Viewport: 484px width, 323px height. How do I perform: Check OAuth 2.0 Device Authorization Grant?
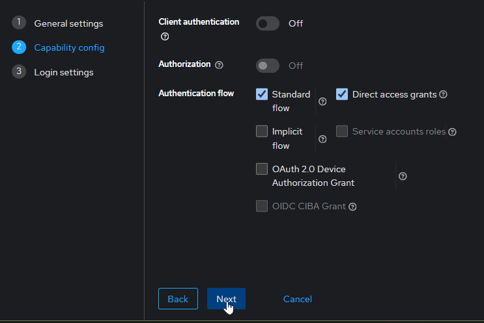tap(262, 169)
